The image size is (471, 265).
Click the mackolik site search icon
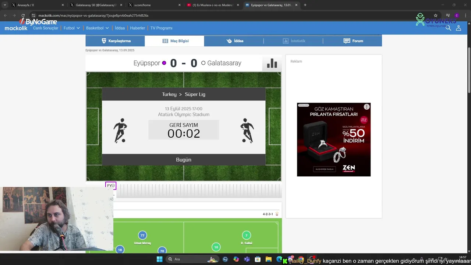pos(448,28)
